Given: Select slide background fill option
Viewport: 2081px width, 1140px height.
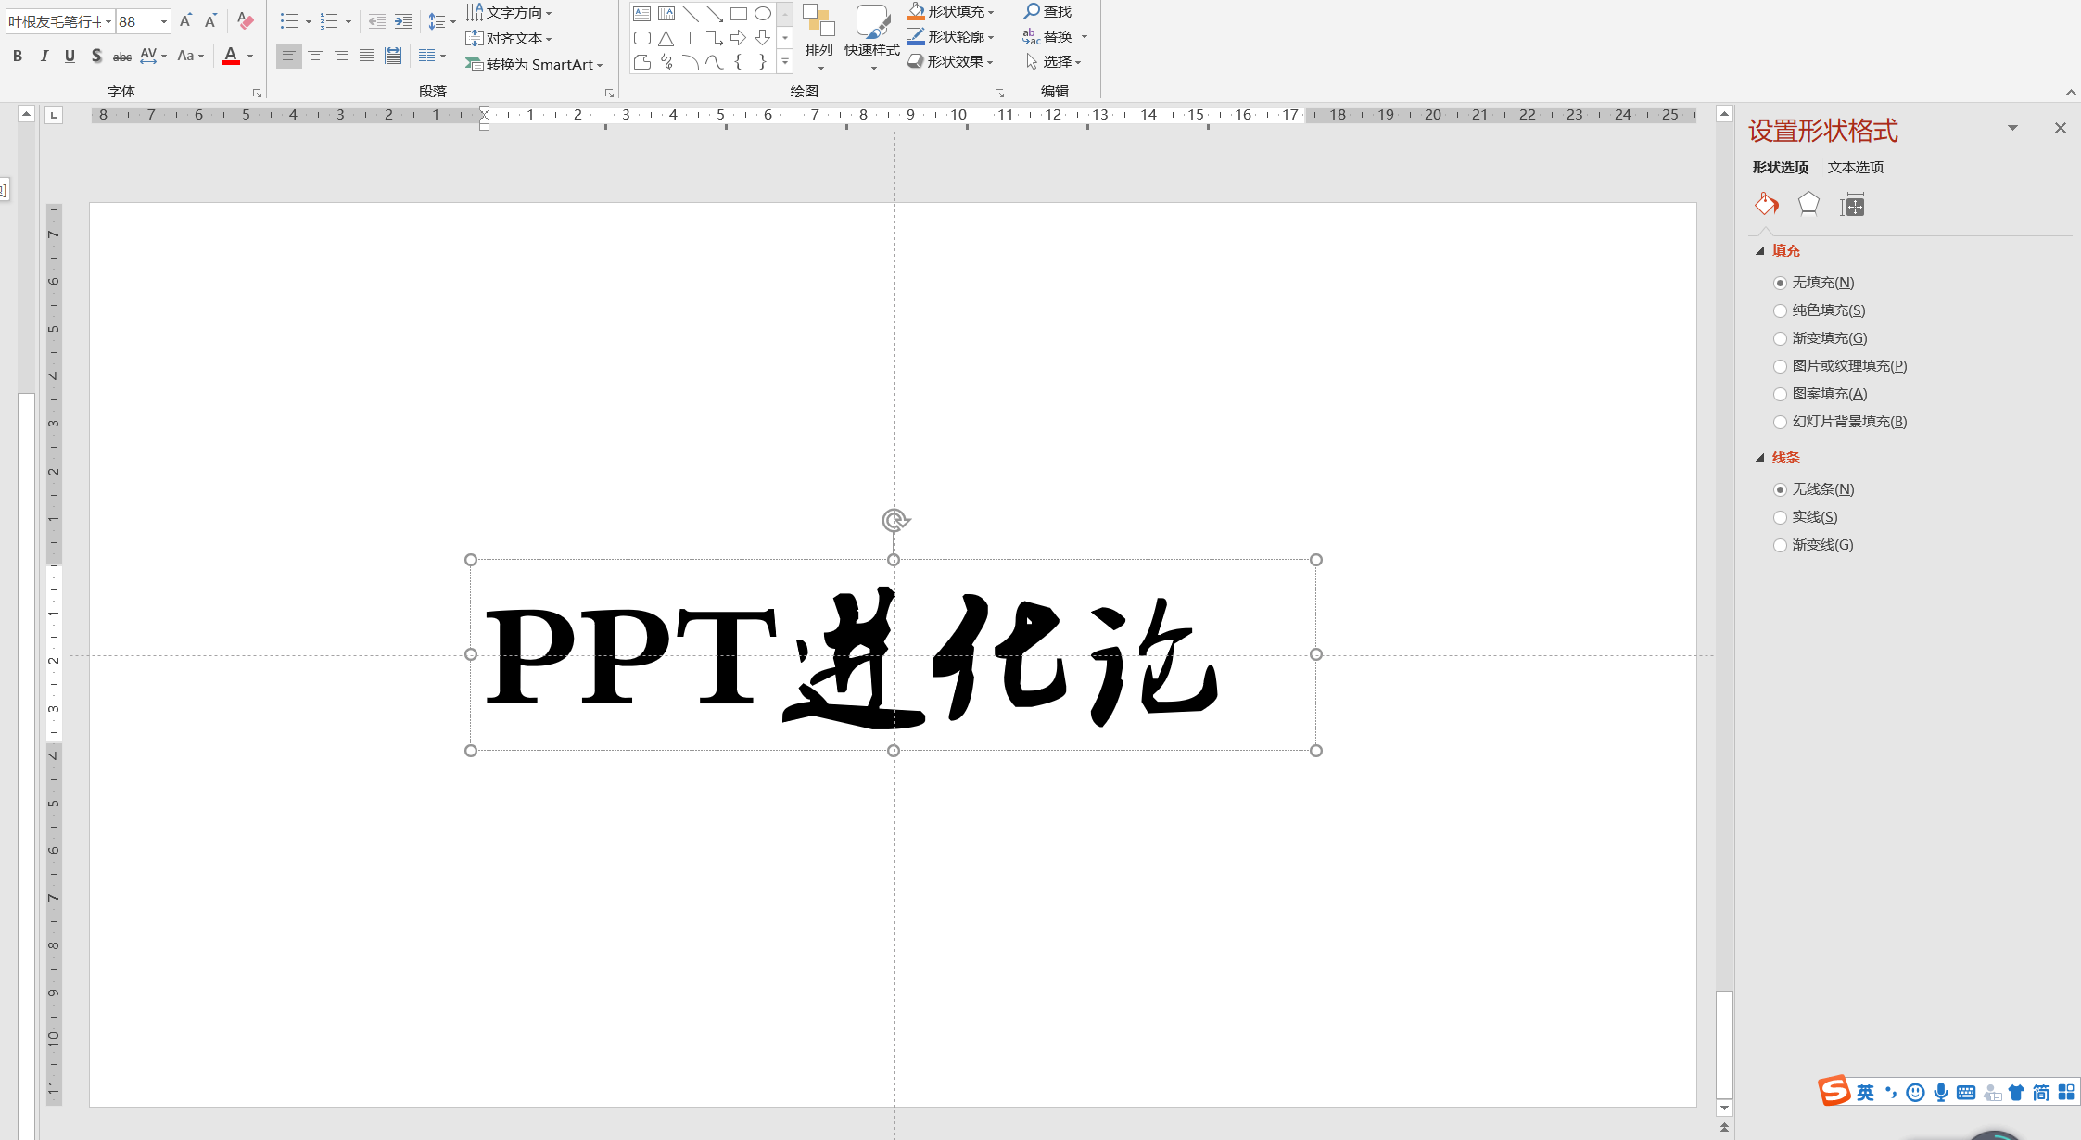Looking at the screenshot, I should pos(1840,422).
